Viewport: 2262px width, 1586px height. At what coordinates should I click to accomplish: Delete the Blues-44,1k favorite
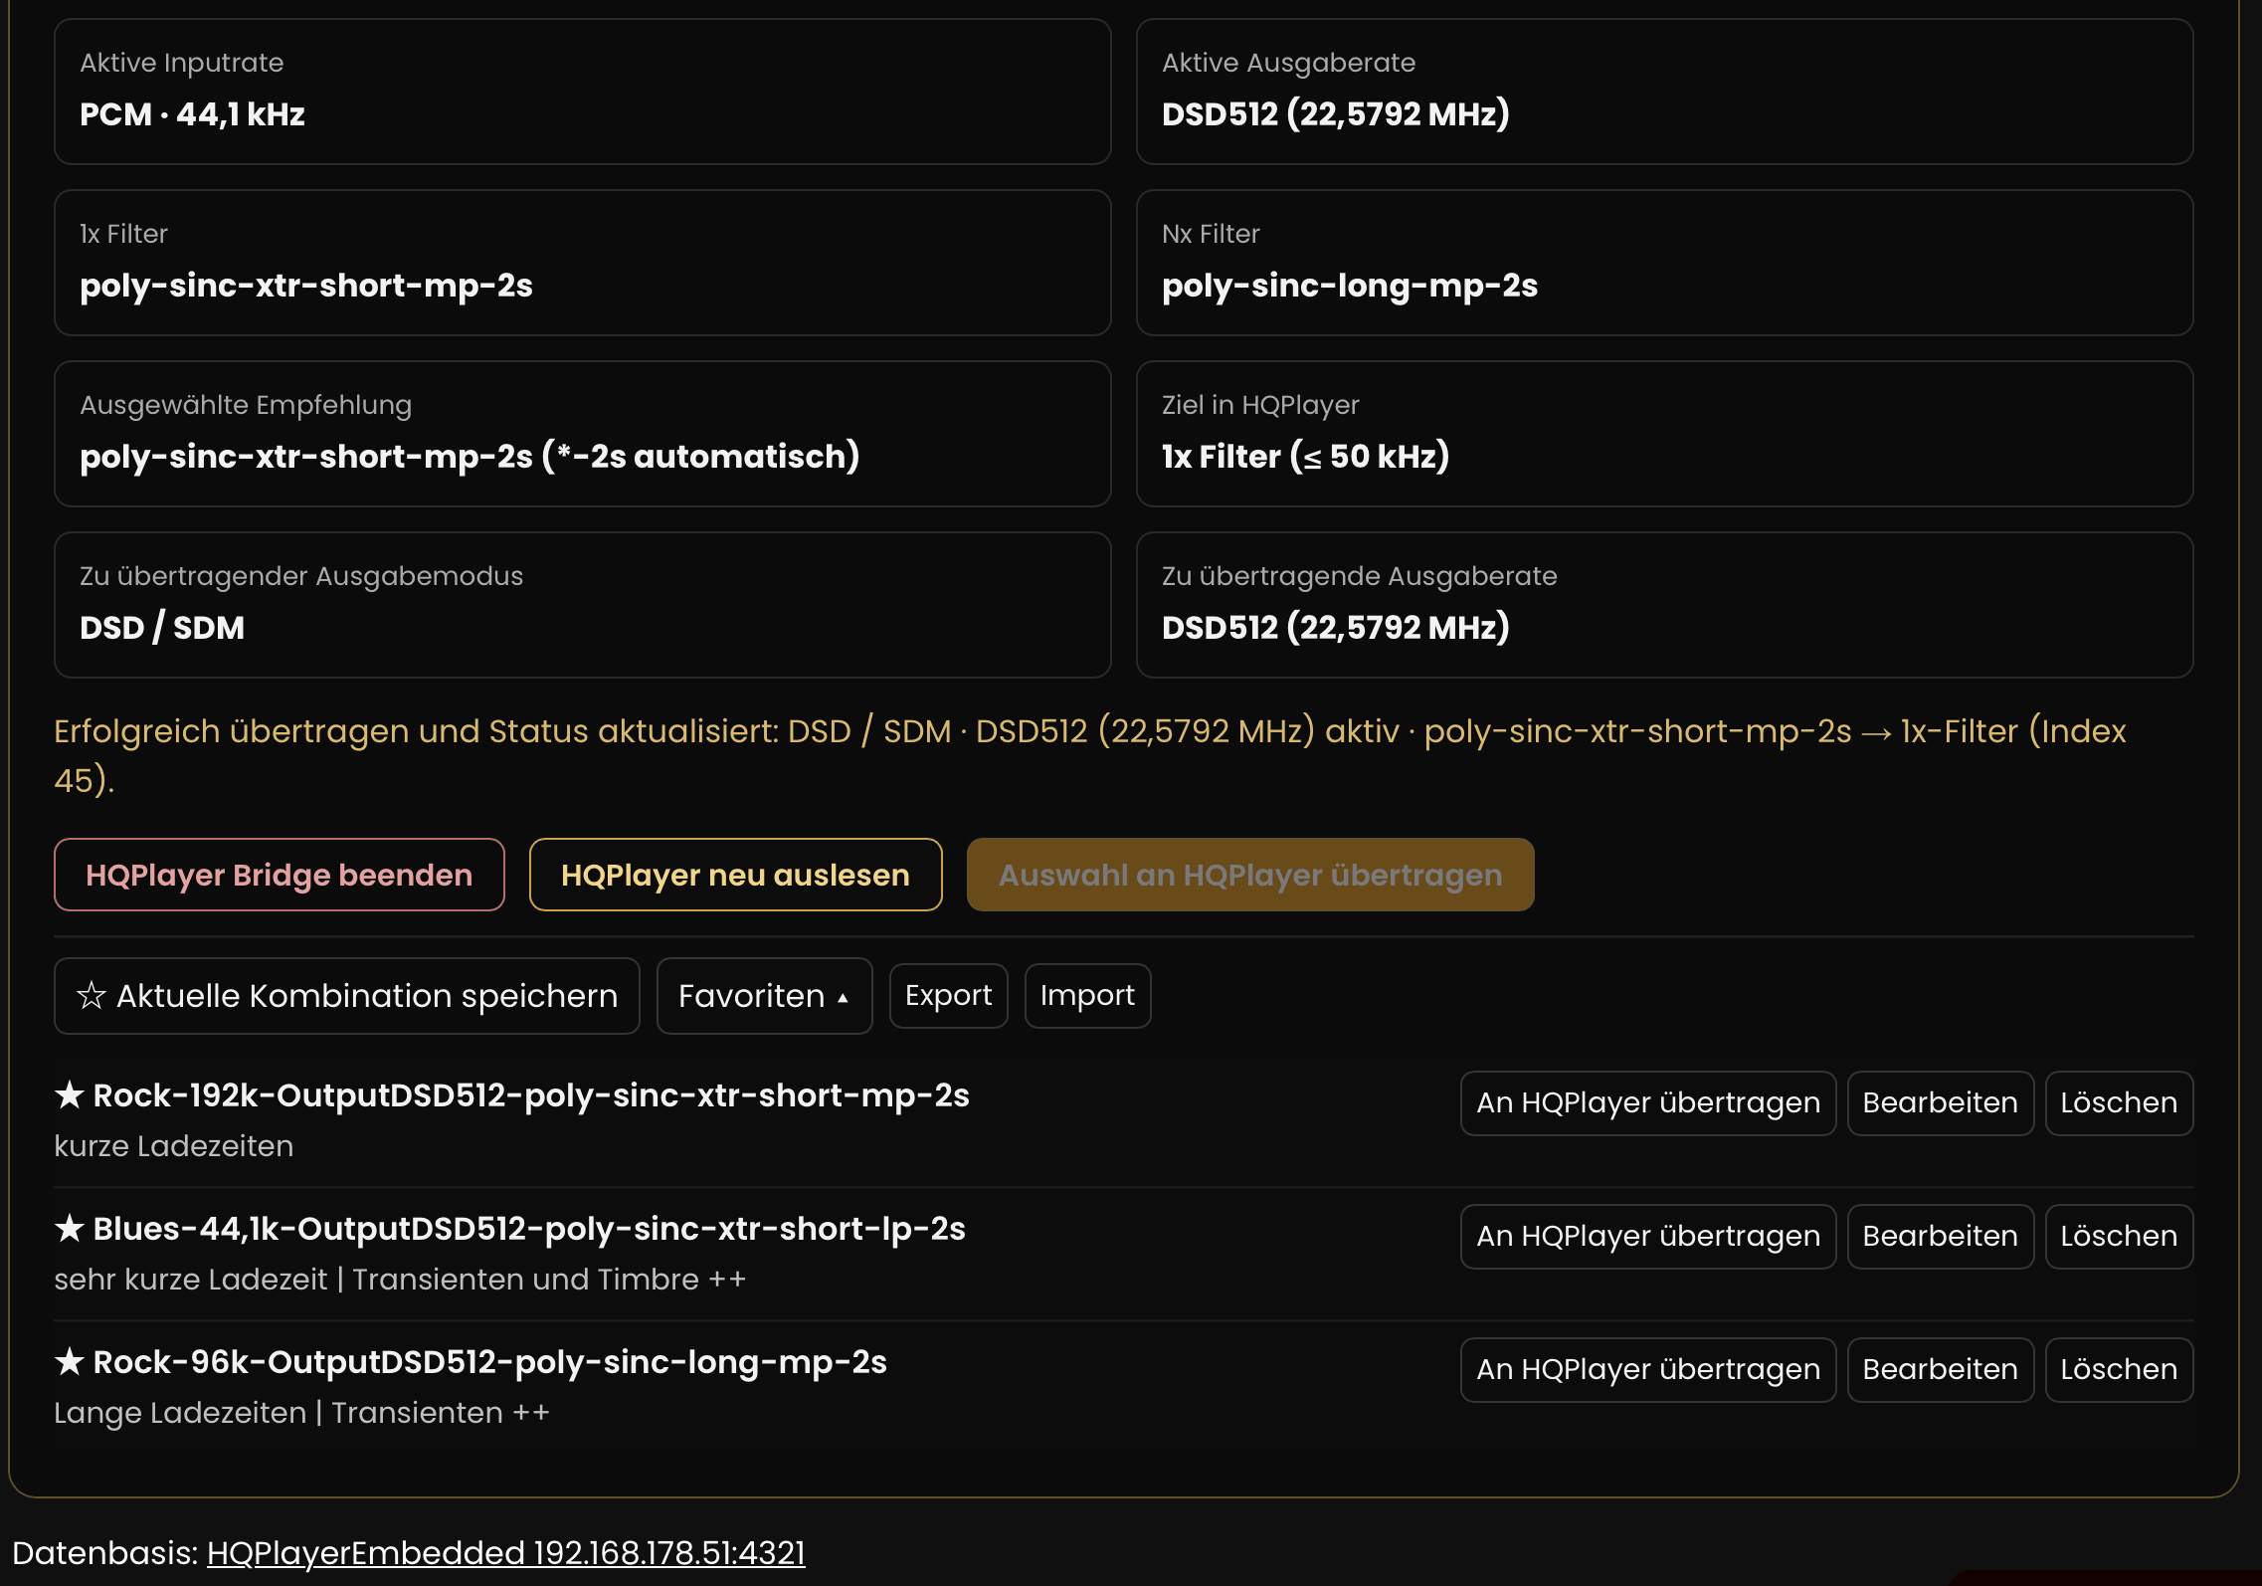point(2119,1236)
